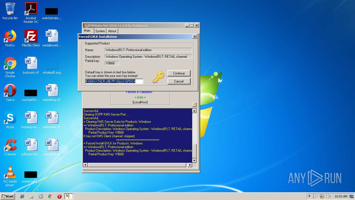The height and width of the screenshot is (200, 355).
Task: Click the Name field showing Windows 7 Professional
Action: 148,50
